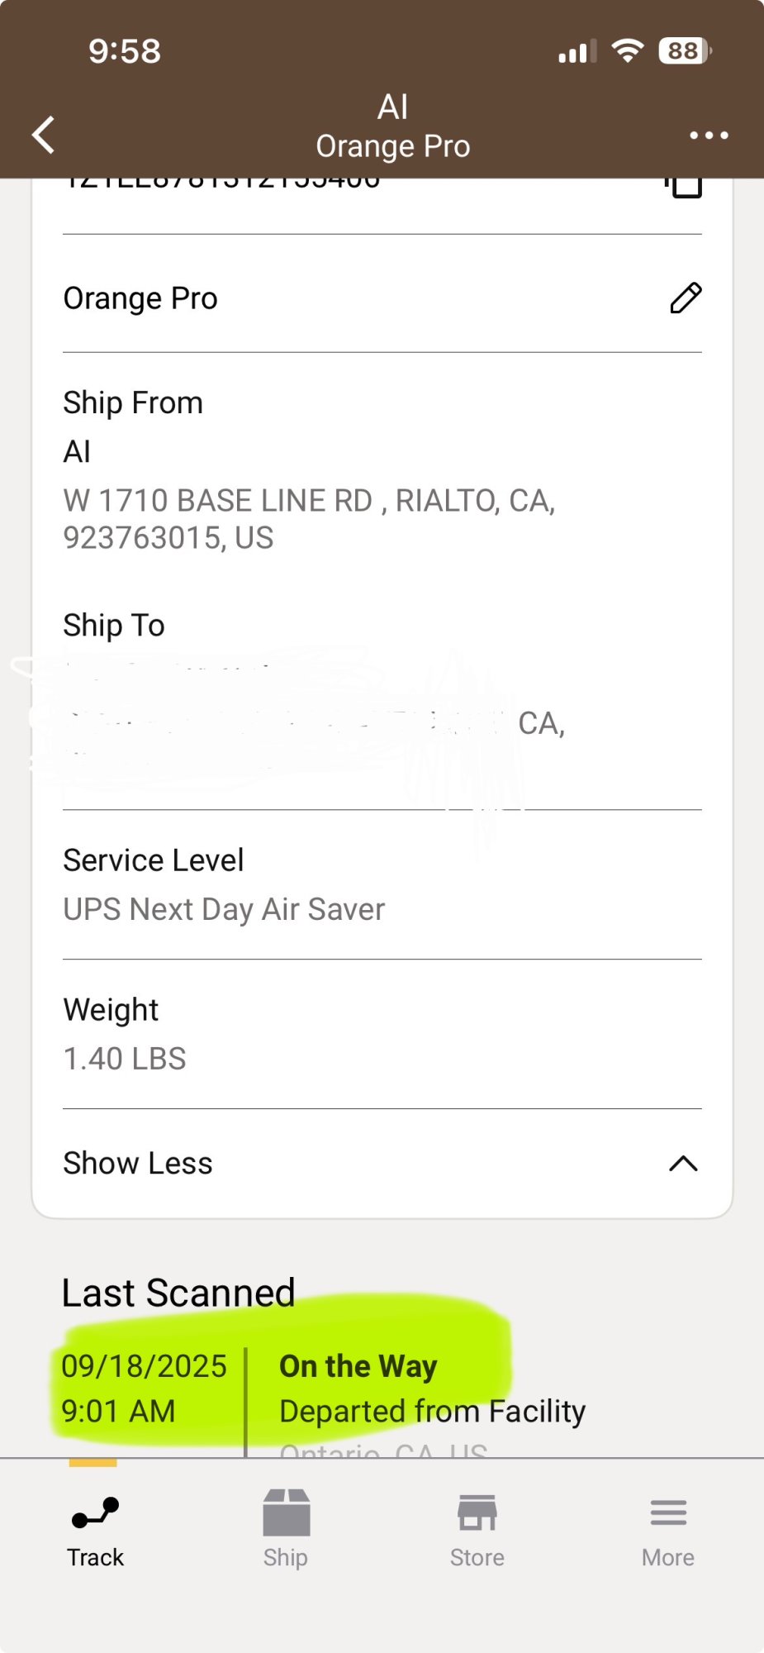
Task: Open the More tab
Action: tap(668, 1557)
